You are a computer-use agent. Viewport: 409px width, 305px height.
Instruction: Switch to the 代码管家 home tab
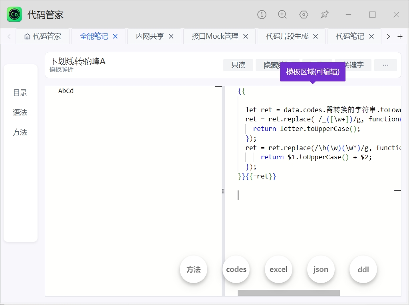43,36
